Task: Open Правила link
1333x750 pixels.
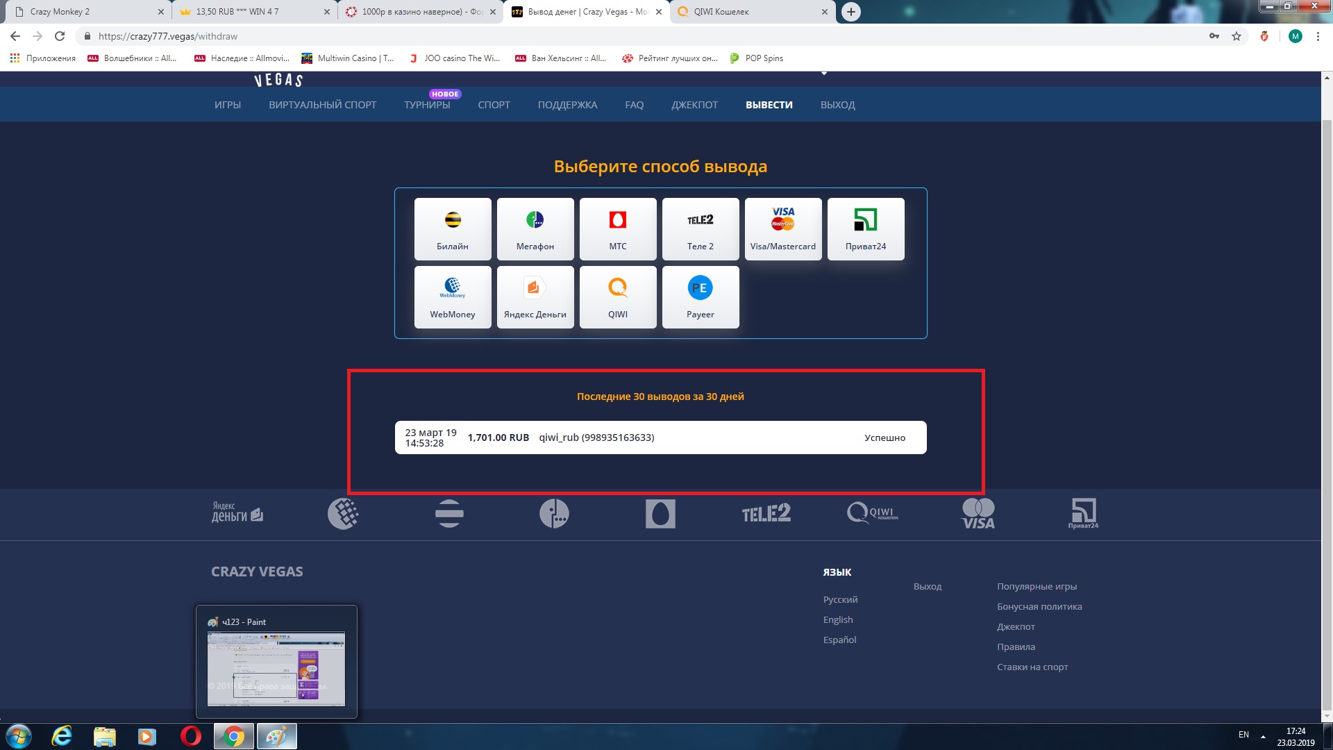Action: (1016, 647)
